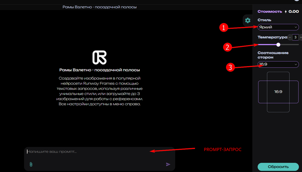
Task: Decrease Температура with the minus icon
Action: (290, 37)
